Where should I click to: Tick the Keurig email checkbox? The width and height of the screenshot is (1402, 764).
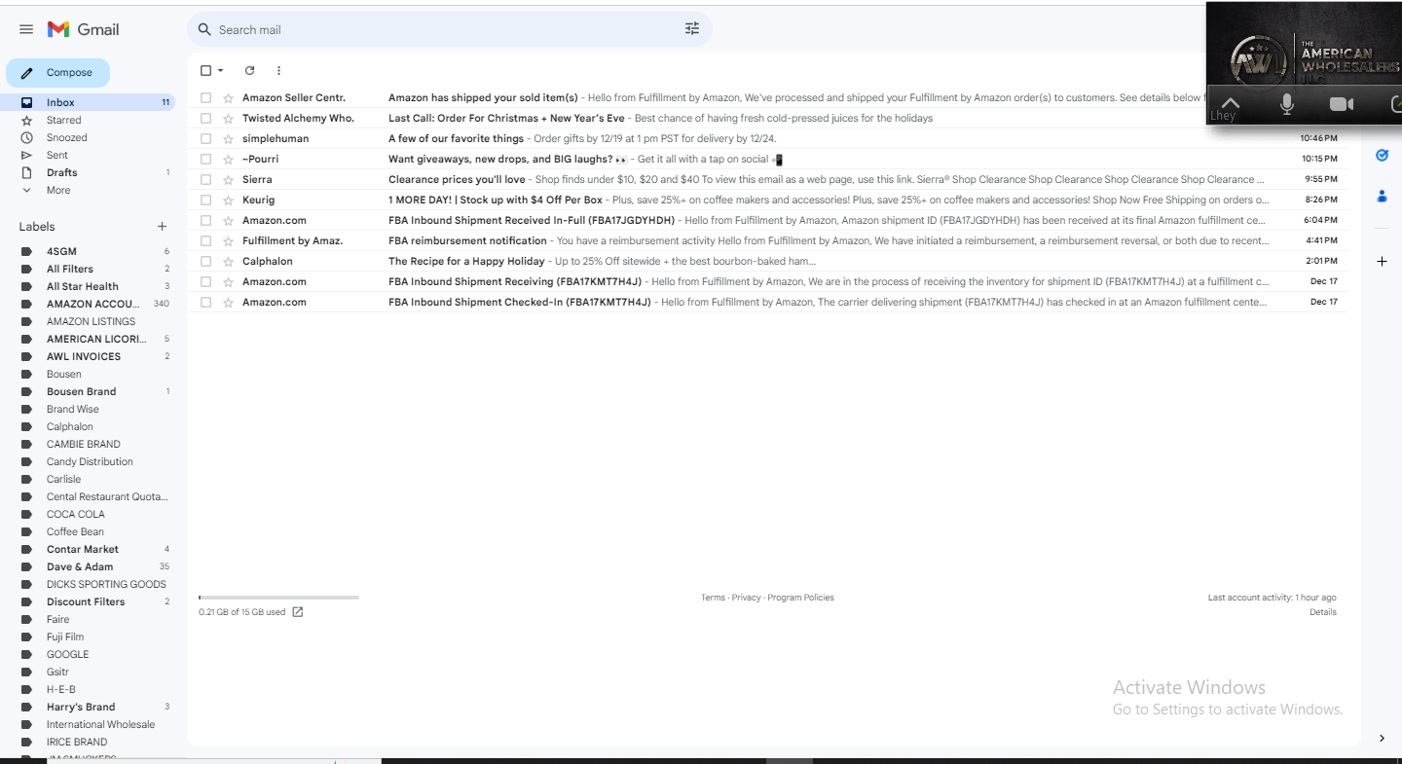click(x=205, y=200)
